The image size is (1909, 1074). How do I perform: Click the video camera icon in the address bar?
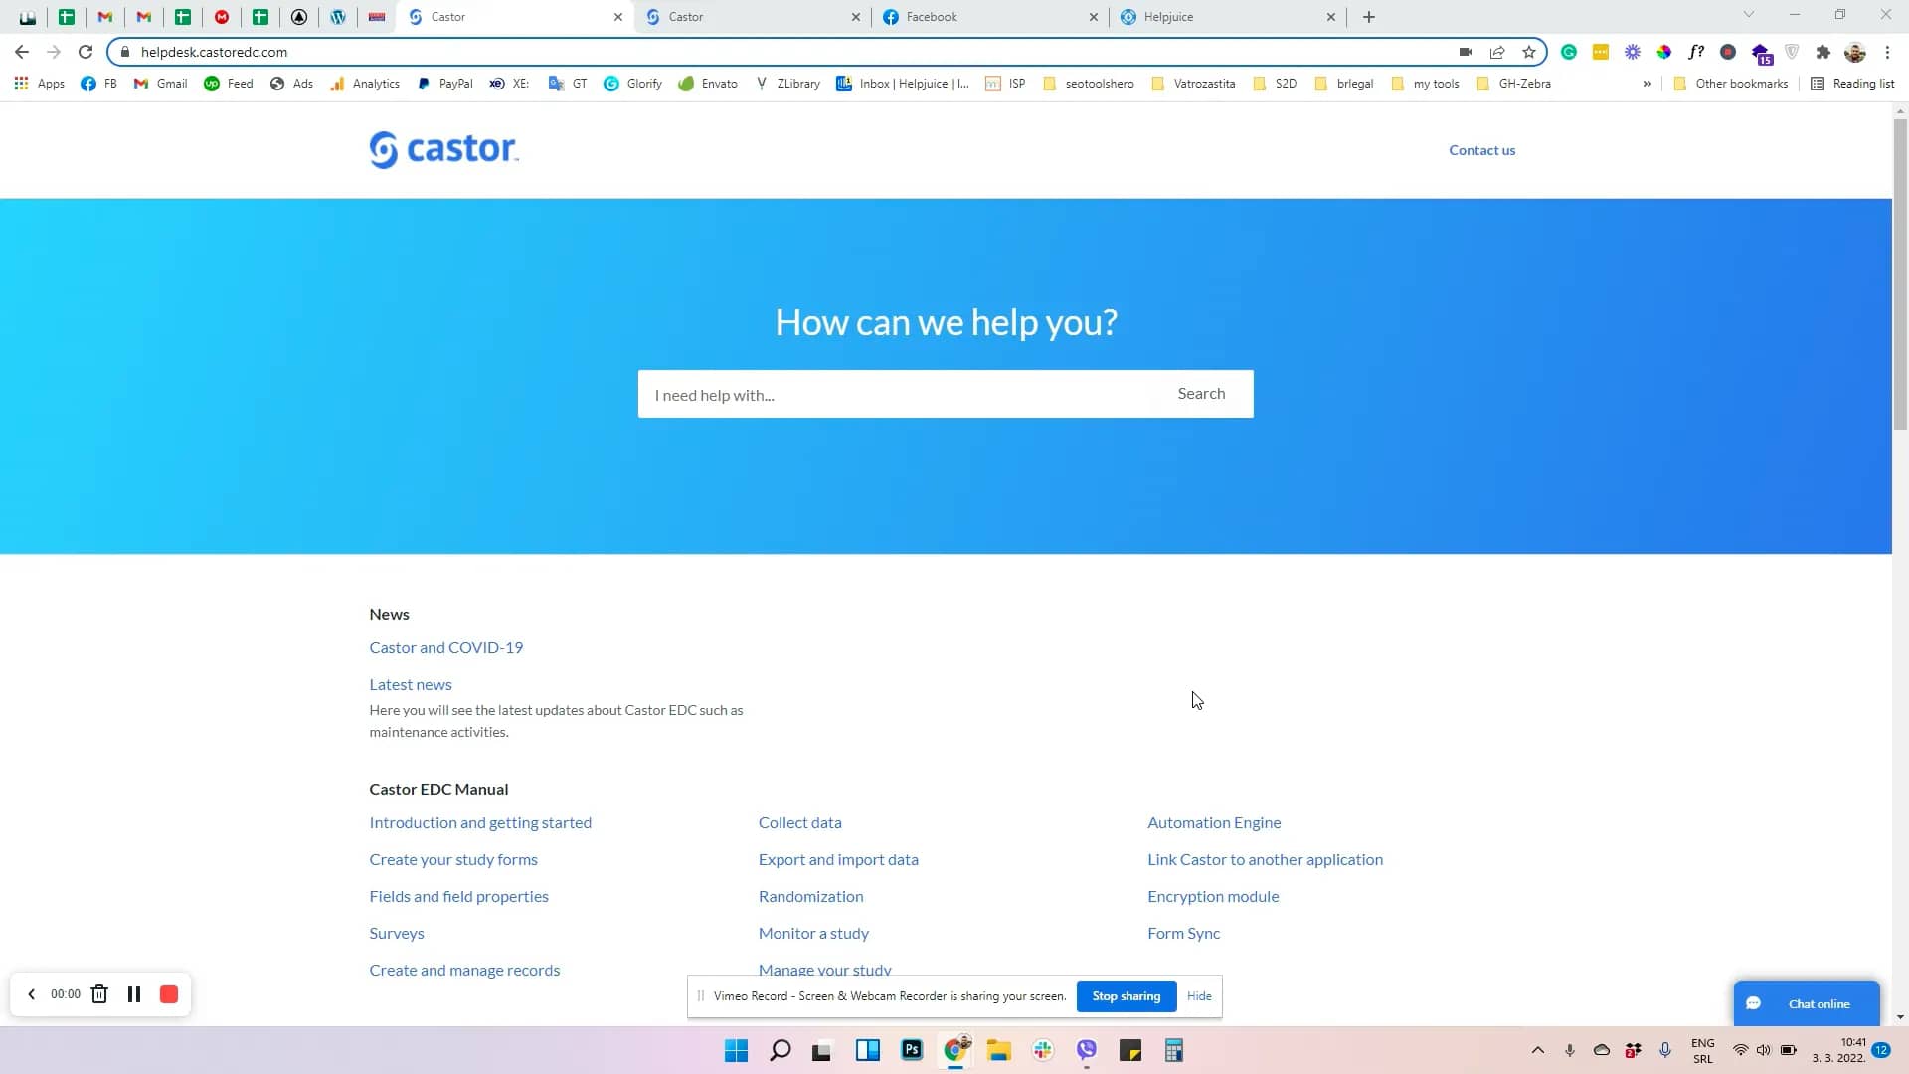coord(1466,52)
